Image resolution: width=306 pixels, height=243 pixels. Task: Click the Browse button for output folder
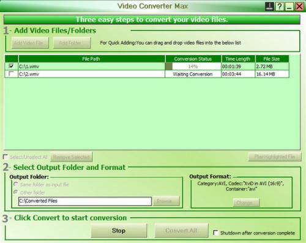166,201
